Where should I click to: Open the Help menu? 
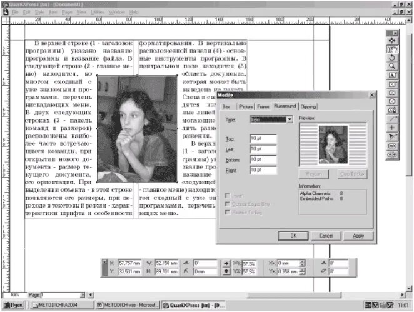click(134, 12)
